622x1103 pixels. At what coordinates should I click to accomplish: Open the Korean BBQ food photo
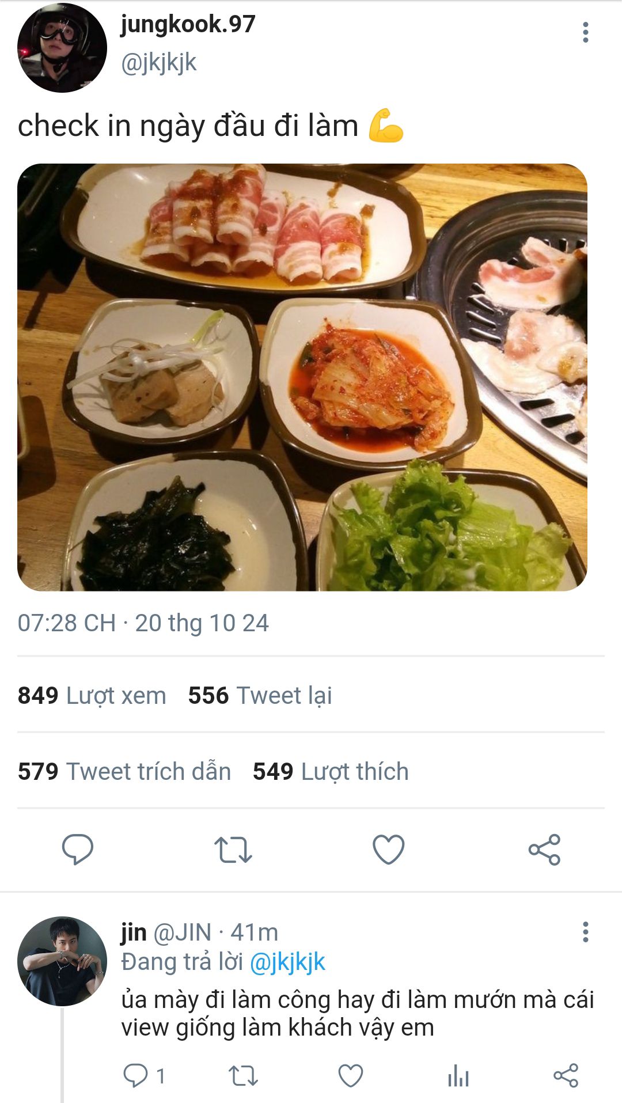pos(302,377)
